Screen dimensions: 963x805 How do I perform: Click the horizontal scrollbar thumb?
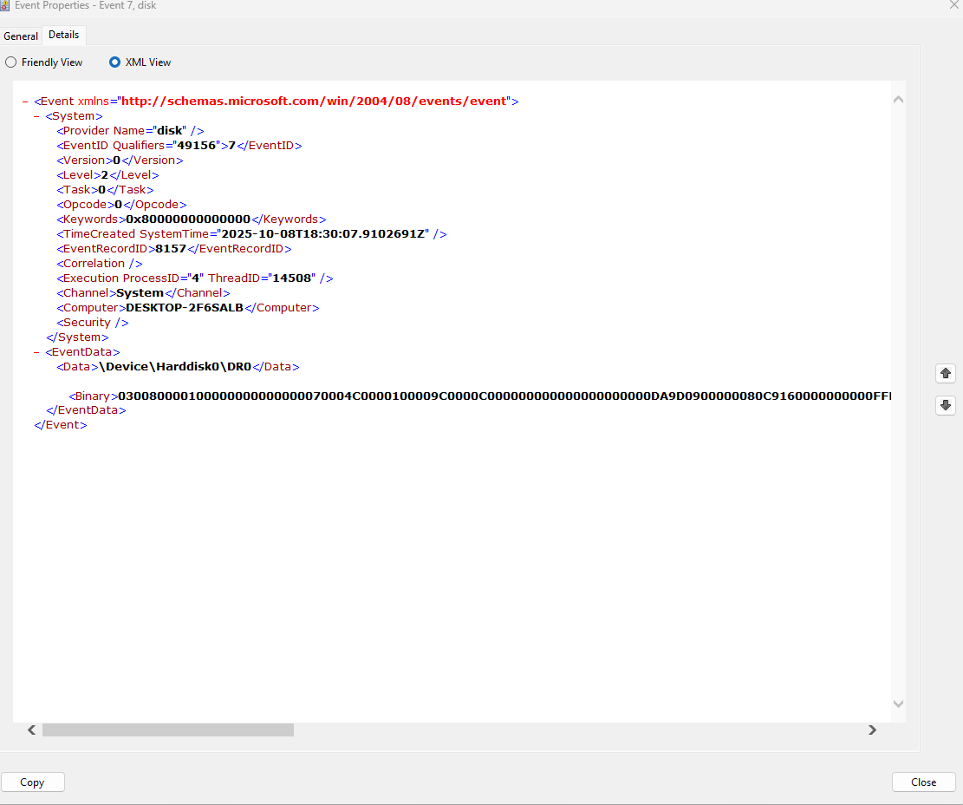167,730
